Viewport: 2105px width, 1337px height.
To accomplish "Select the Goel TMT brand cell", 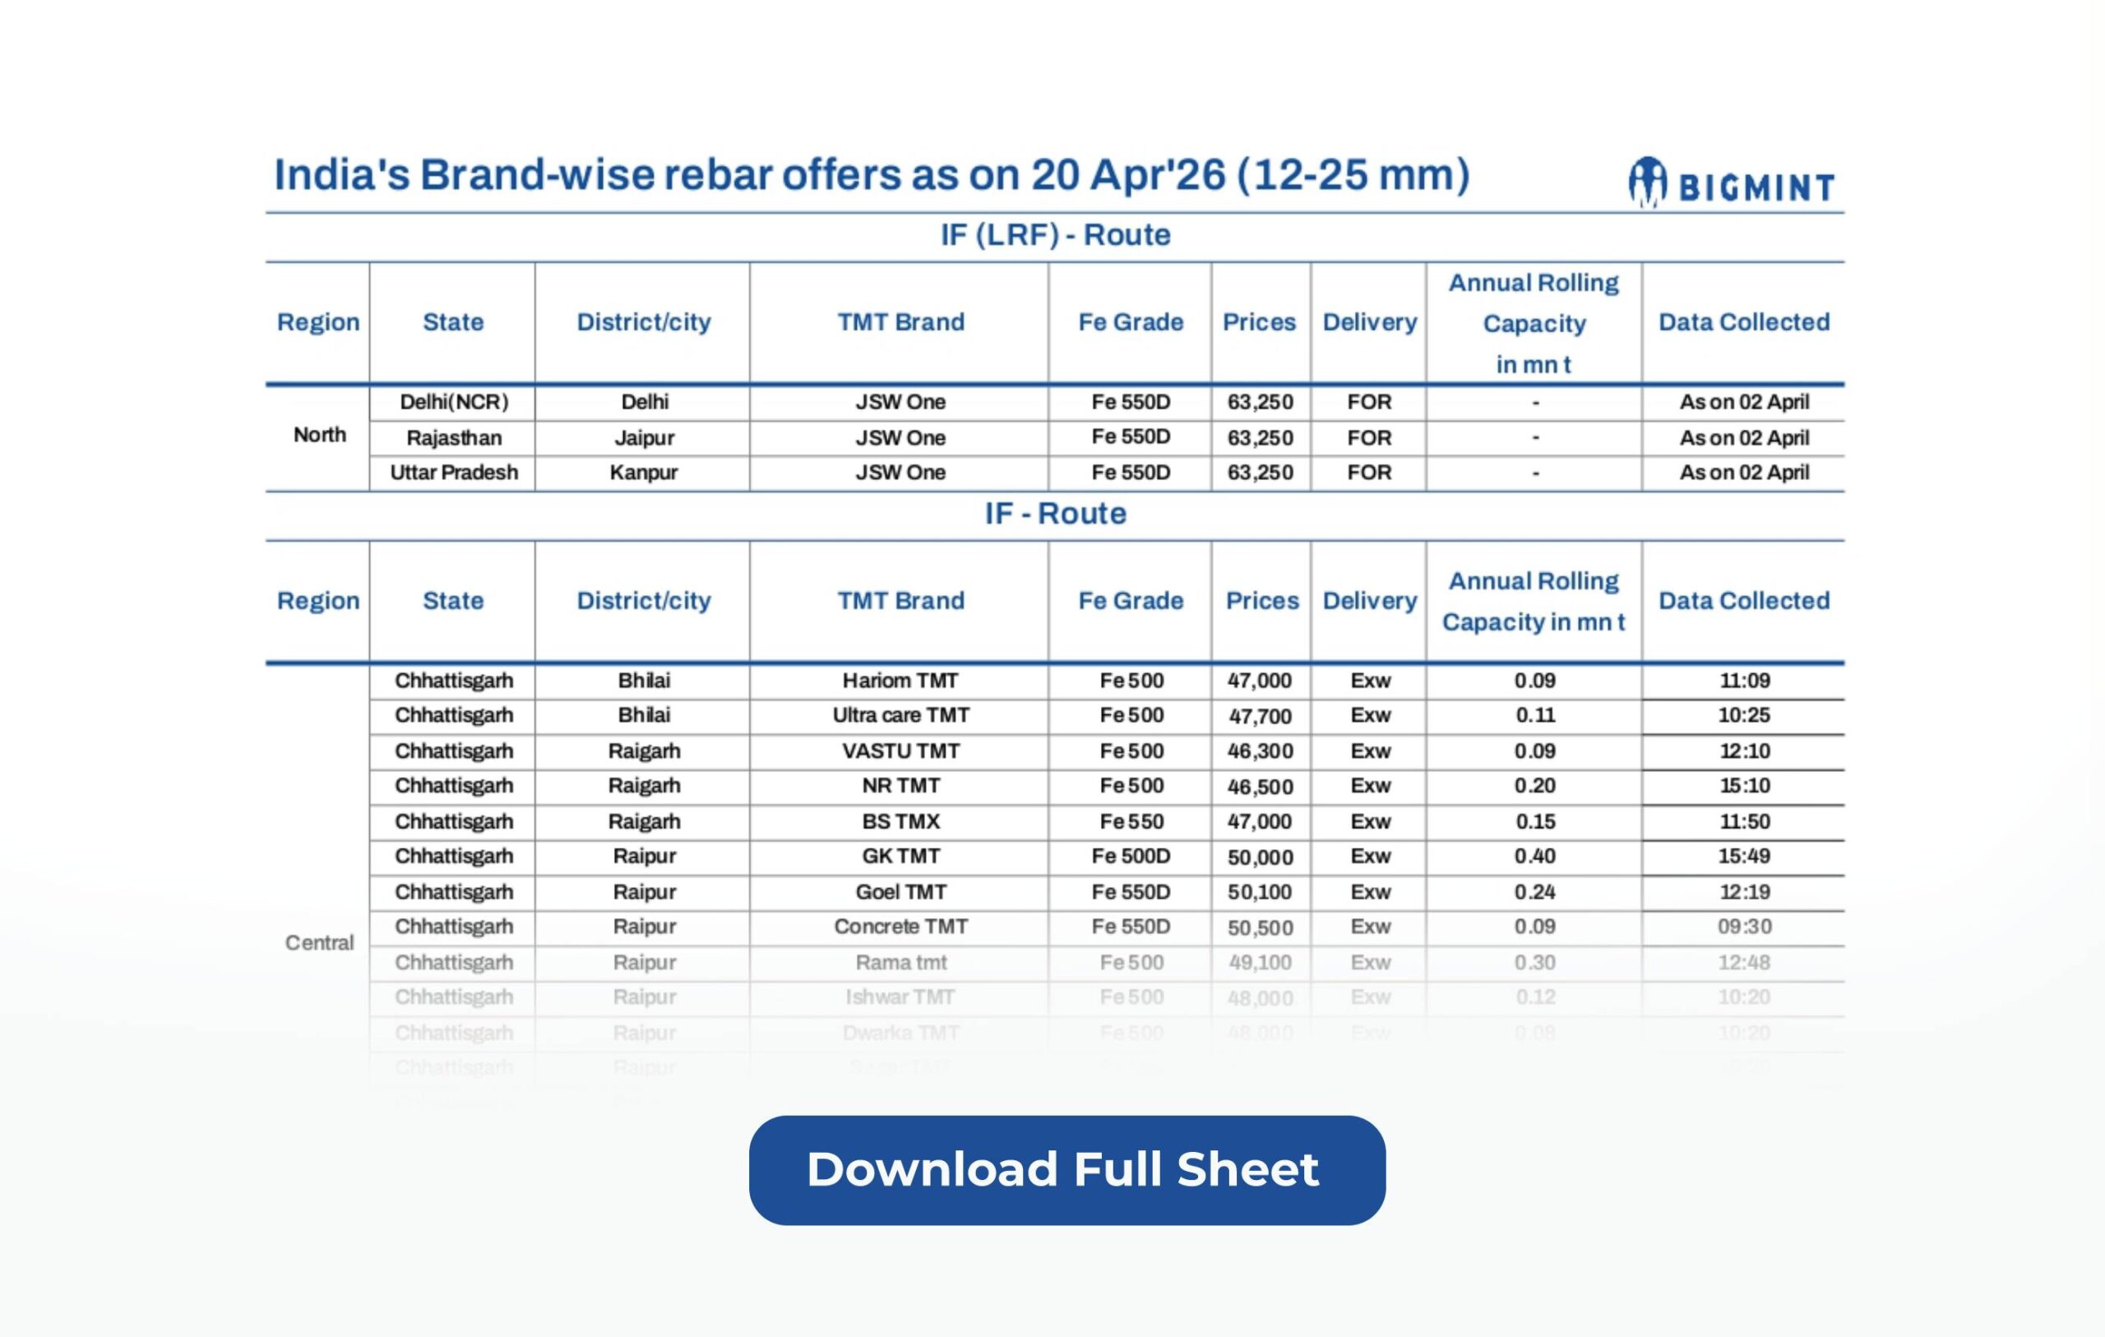I will coord(900,892).
